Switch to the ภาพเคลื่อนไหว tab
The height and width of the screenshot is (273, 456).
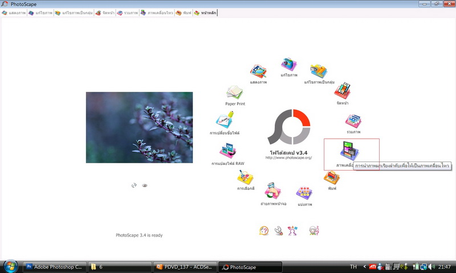(x=157, y=13)
